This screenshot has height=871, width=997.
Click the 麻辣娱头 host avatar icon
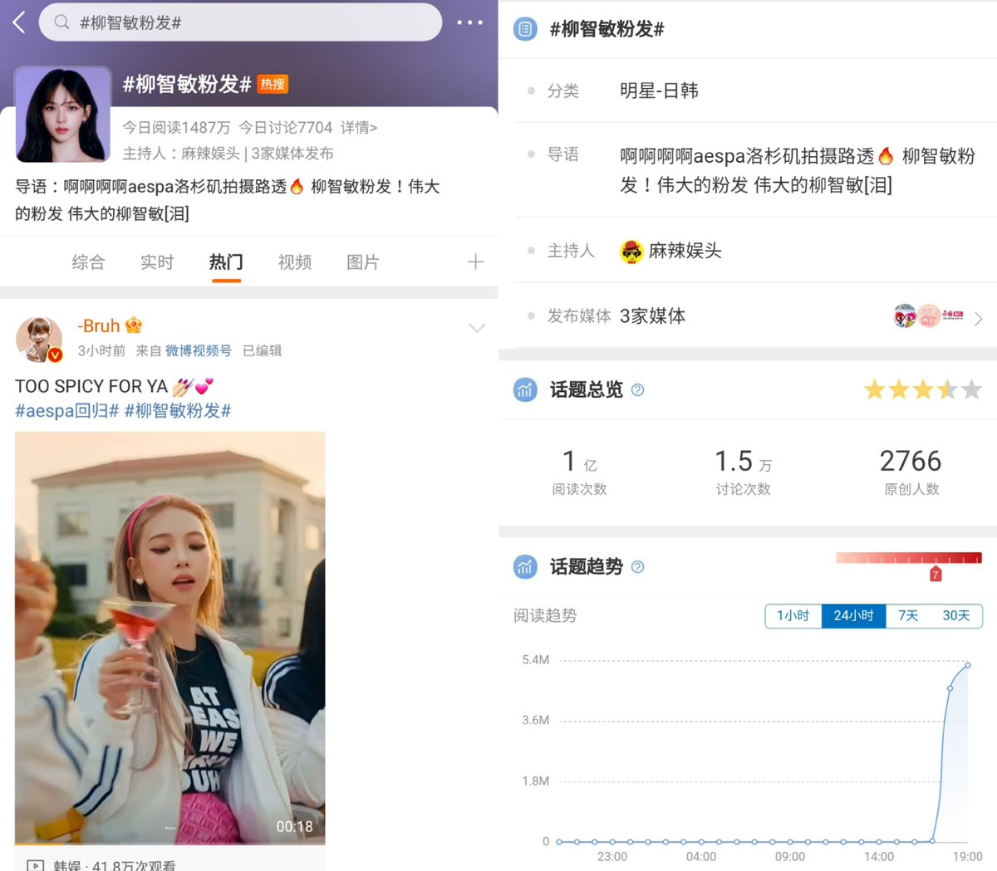point(632,251)
